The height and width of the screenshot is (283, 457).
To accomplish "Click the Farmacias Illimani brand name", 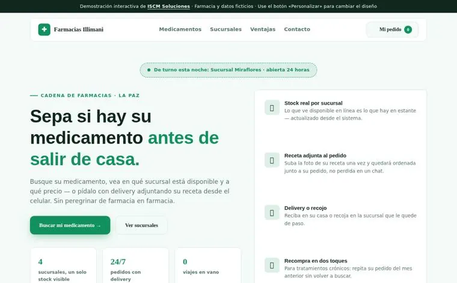I will [79, 29].
